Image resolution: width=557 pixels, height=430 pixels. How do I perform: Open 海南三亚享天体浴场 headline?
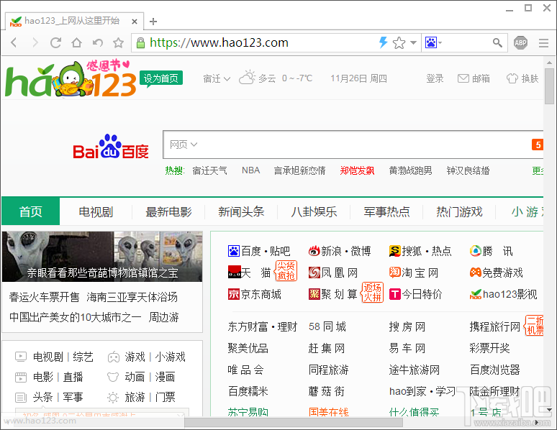coord(132,297)
